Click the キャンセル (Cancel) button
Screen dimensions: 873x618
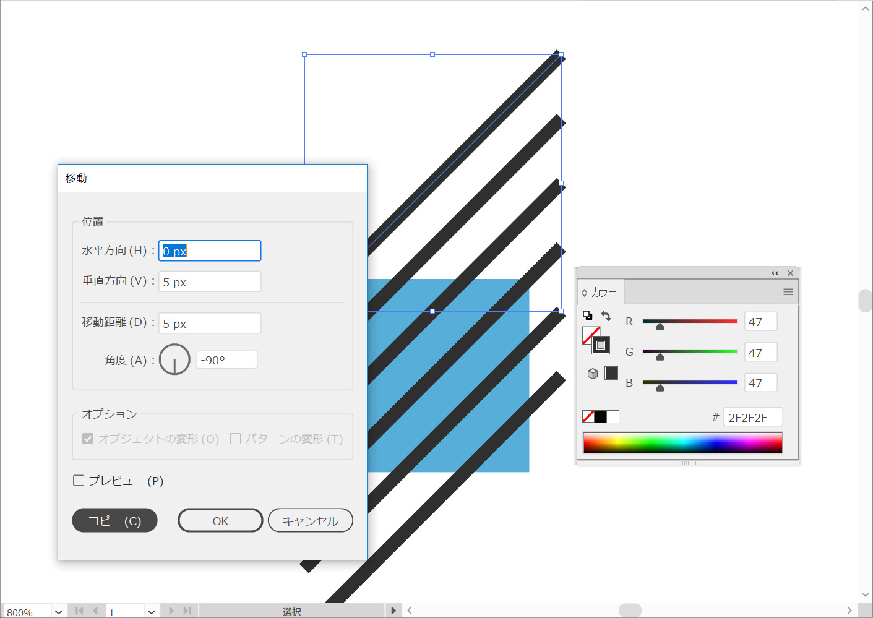(310, 521)
